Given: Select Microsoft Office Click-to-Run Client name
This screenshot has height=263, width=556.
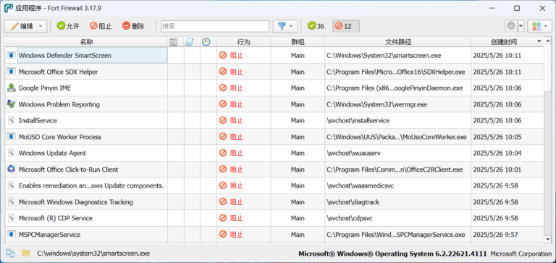Looking at the screenshot, I should click(x=69, y=170).
